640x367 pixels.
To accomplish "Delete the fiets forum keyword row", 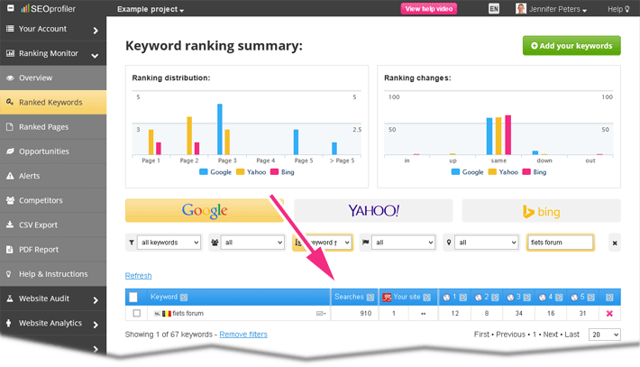I will pos(609,313).
